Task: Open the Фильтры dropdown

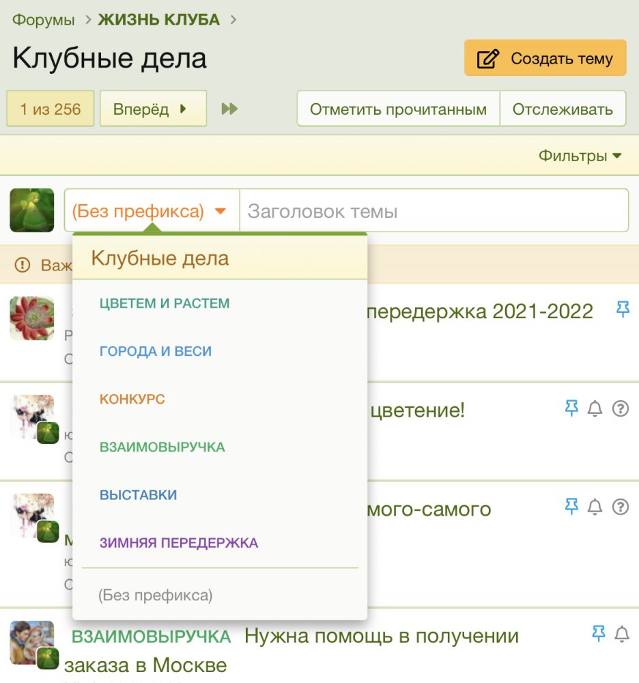Action: [580, 156]
